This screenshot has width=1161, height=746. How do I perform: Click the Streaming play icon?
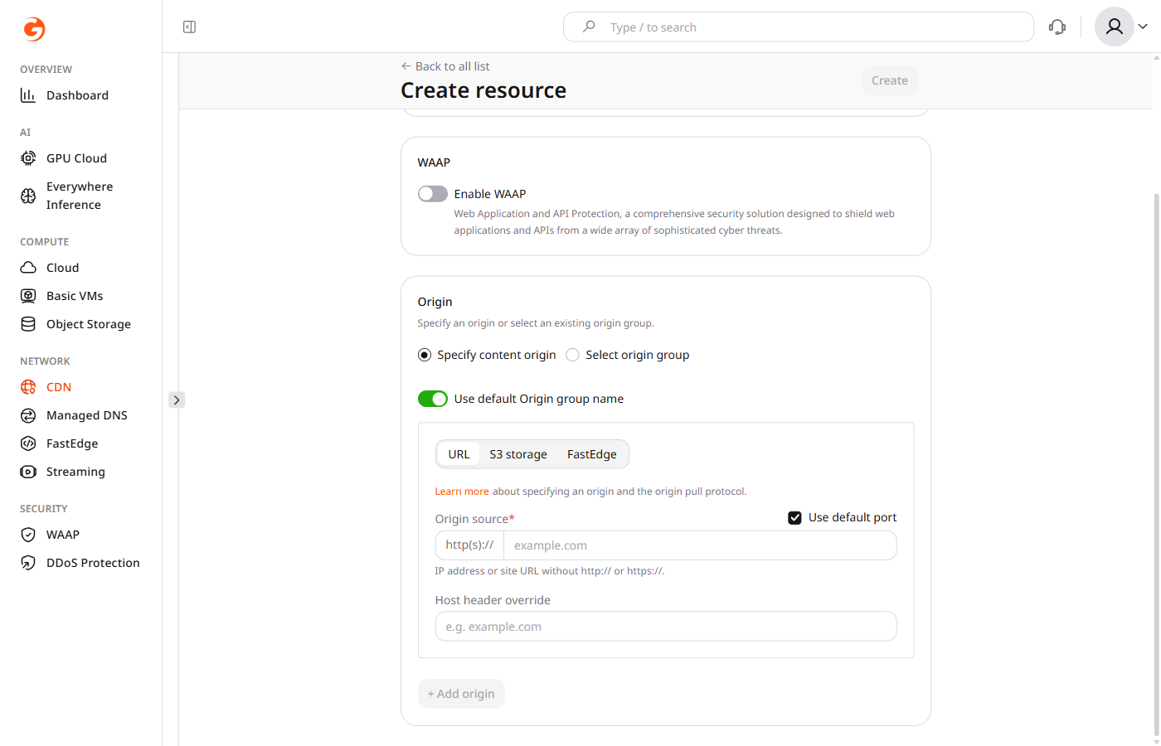pyautogui.click(x=28, y=472)
